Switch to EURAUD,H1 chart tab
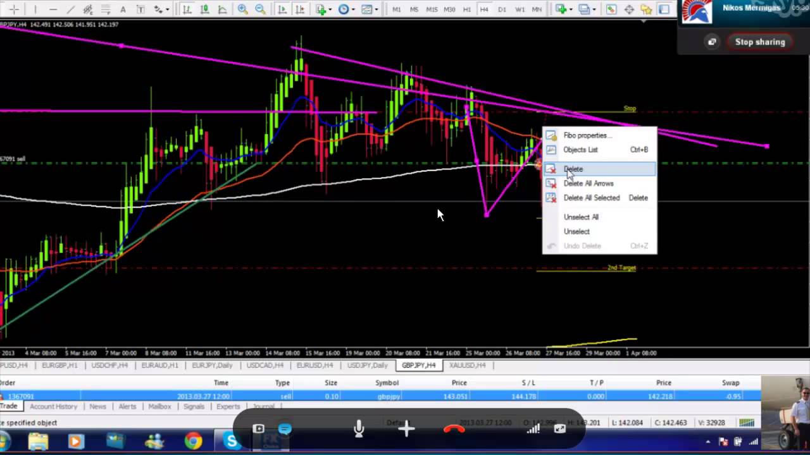The image size is (810, 455). (160, 365)
